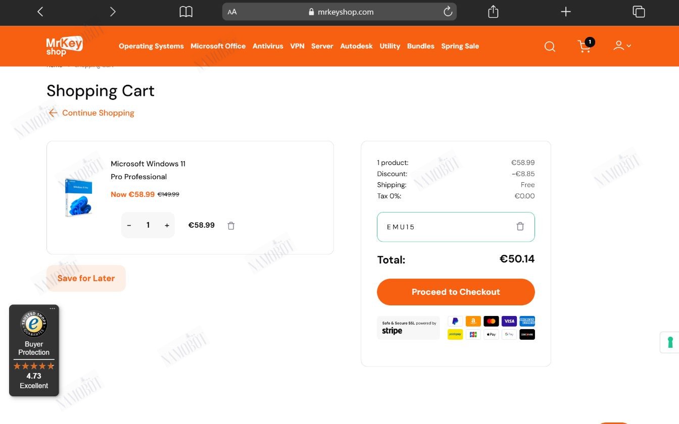Open the Utility menu
The width and height of the screenshot is (679, 424).
coord(390,46)
